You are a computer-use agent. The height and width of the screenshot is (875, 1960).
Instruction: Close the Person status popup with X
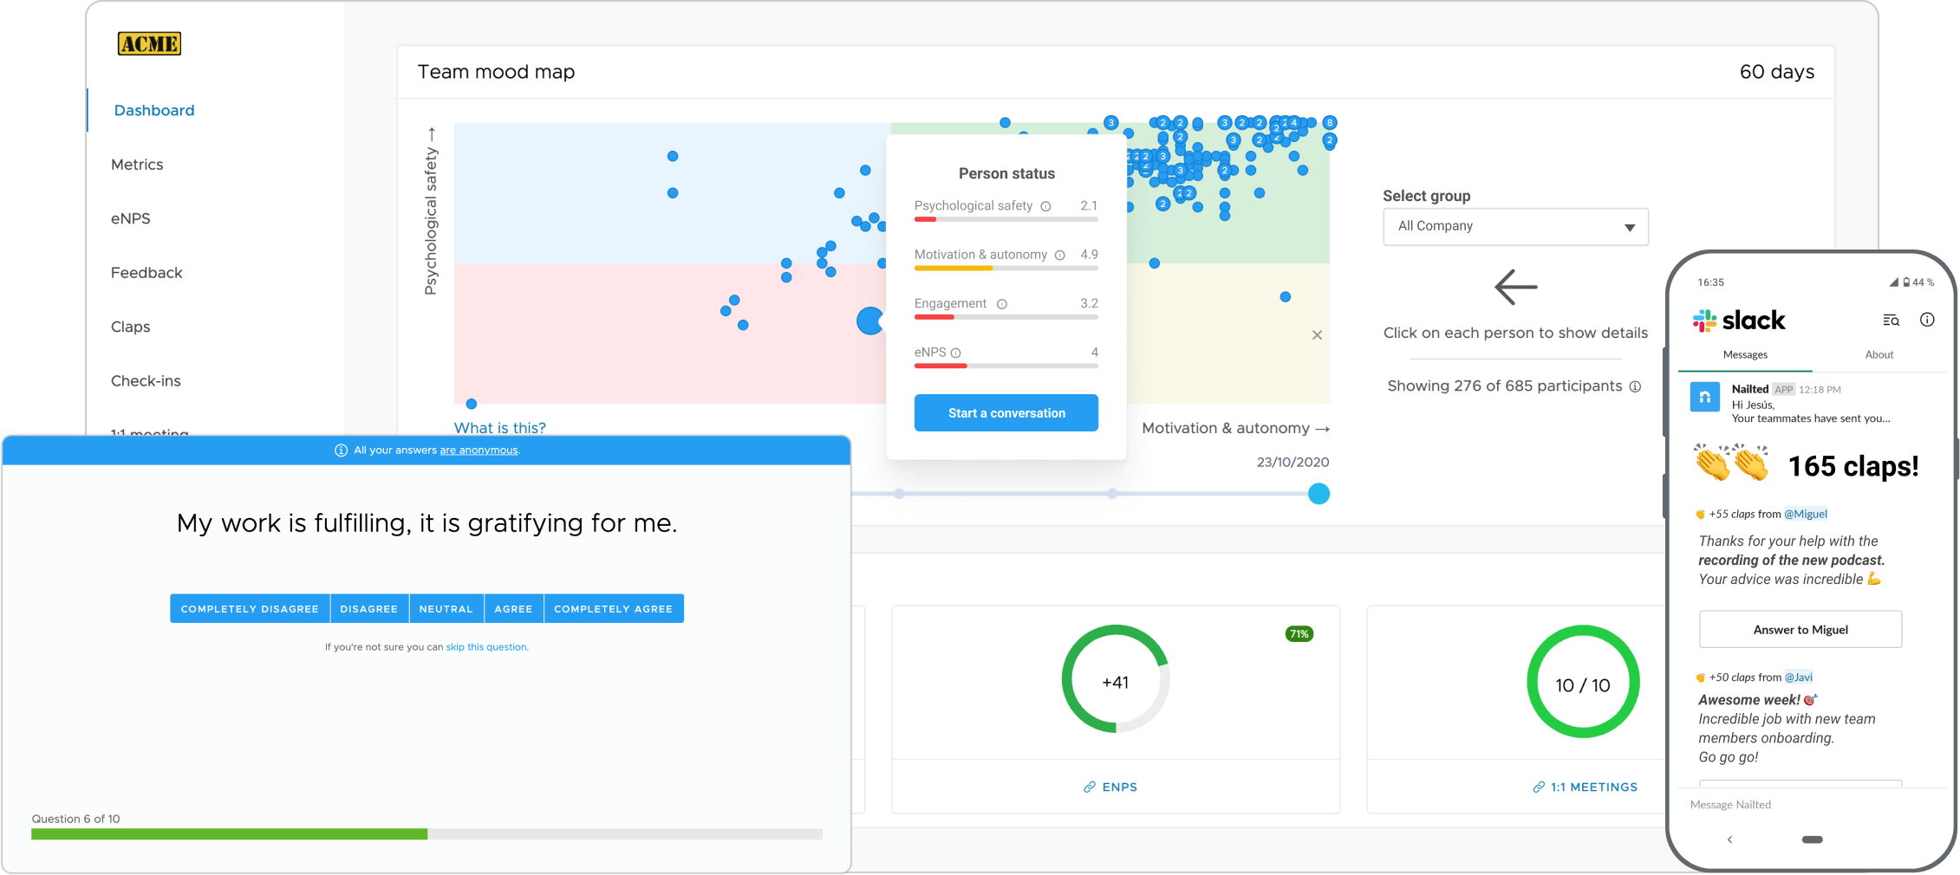(1317, 335)
